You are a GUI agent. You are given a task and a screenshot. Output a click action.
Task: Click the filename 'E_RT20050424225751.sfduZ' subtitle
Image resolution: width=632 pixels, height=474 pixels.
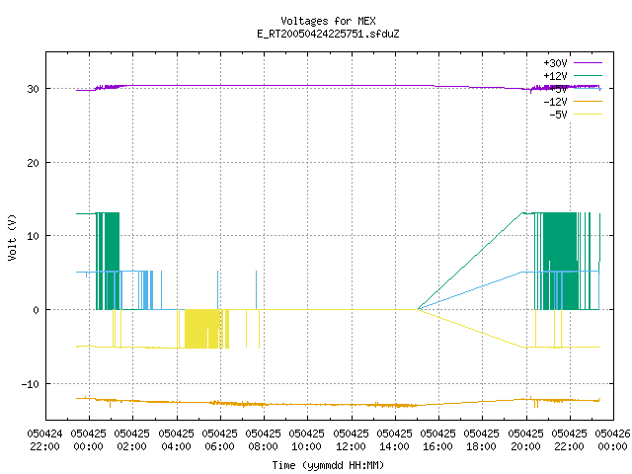point(328,34)
